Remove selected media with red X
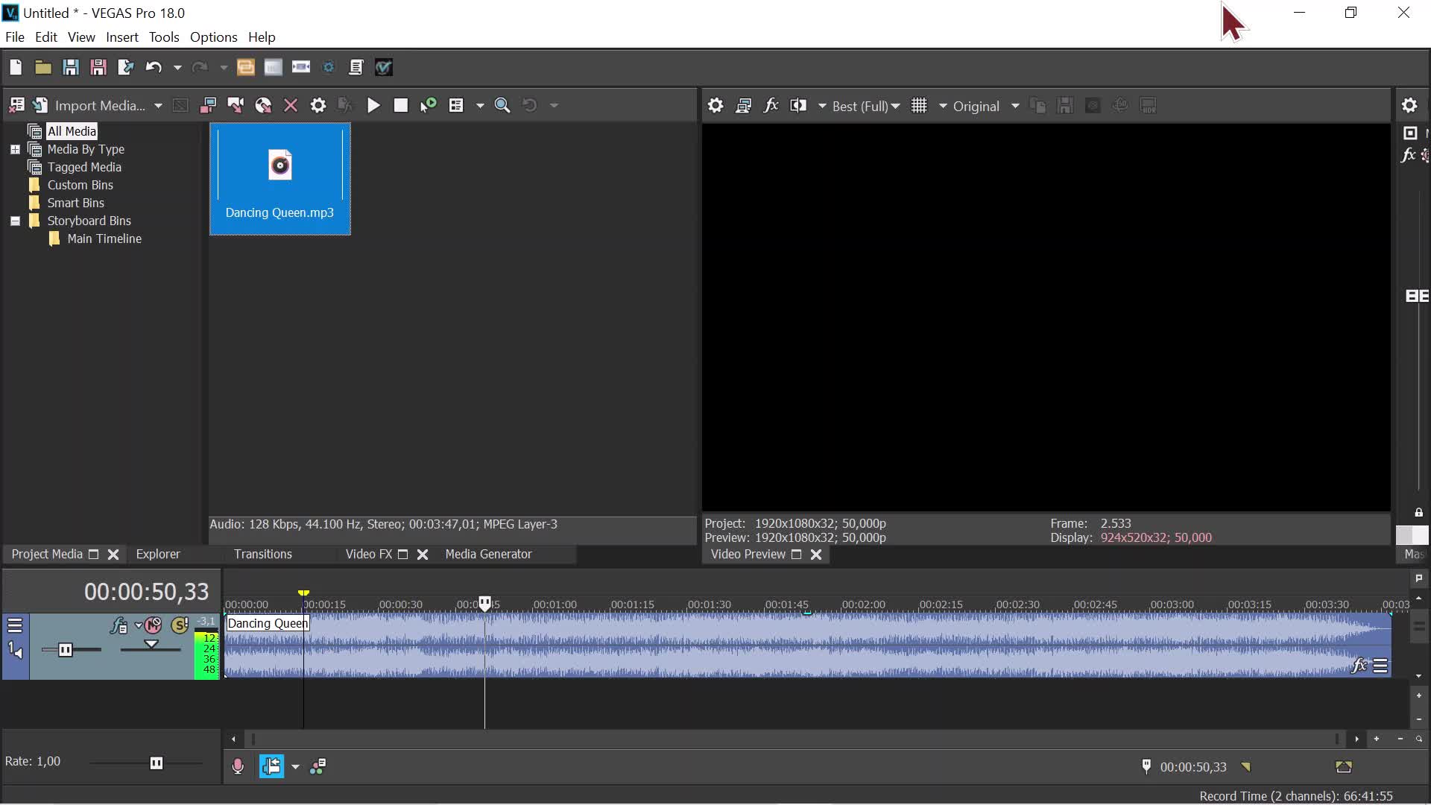This screenshot has height=805, width=1431. (291, 106)
